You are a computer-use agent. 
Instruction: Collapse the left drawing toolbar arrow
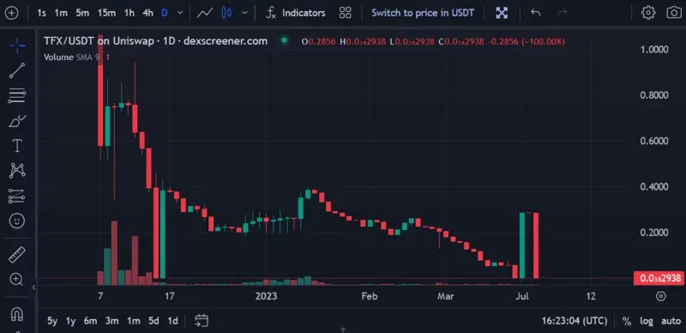coord(33,287)
